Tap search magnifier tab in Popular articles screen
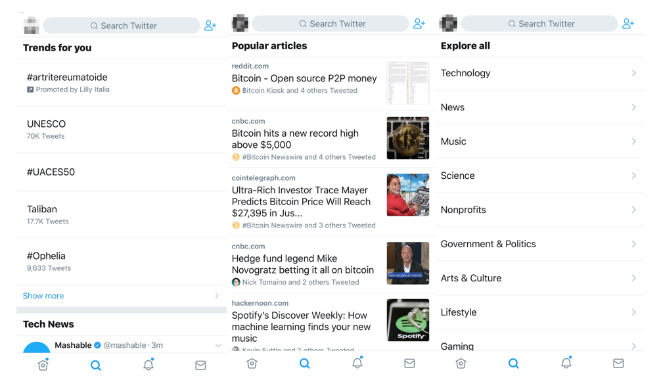Image resolution: width=661 pixels, height=378 pixels. tap(305, 364)
